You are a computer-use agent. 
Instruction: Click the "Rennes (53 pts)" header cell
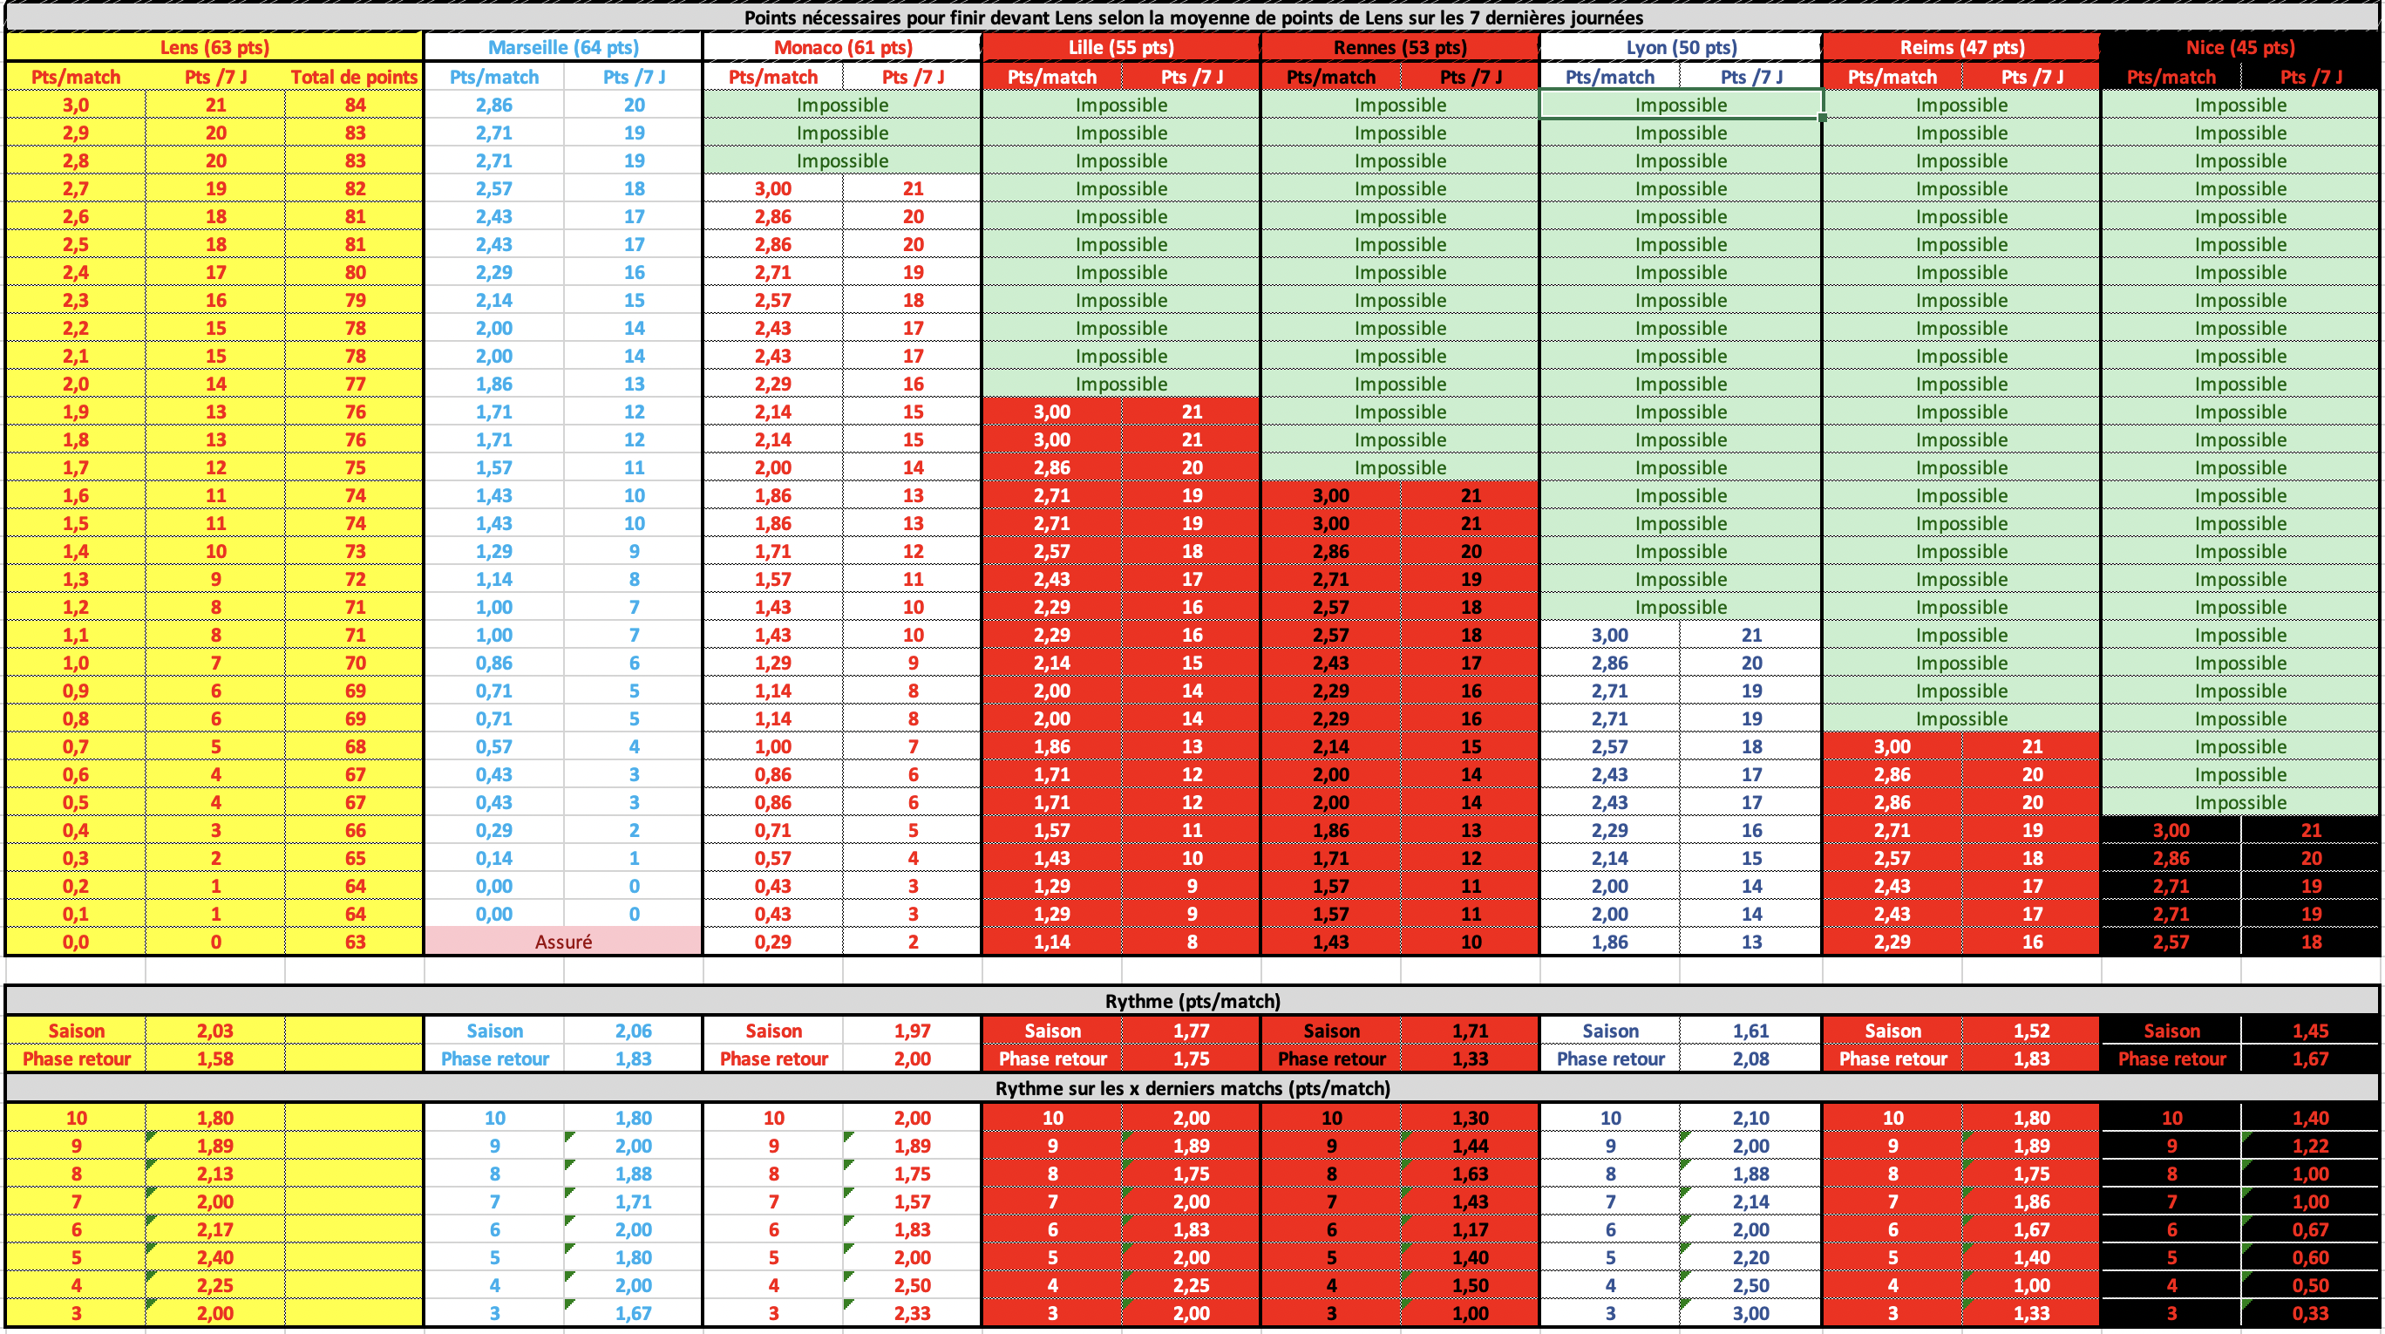coord(1400,47)
